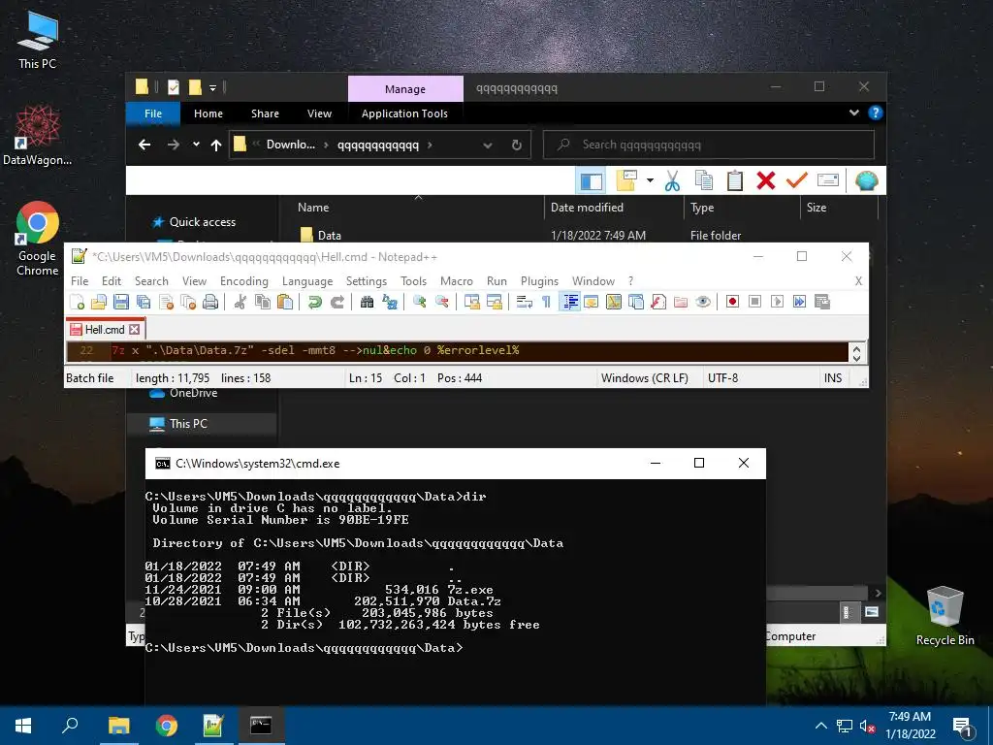Toggle synchronized horizontal scrolling icon
This screenshot has height=745, width=993.
[x=494, y=303]
